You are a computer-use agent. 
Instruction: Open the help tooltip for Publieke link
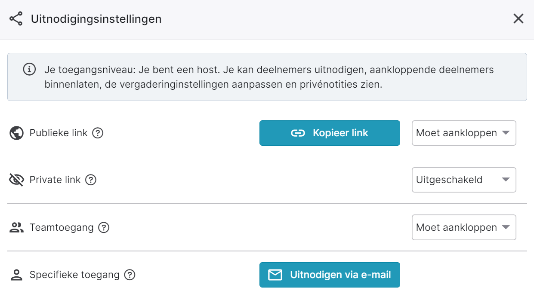pyautogui.click(x=98, y=133)
